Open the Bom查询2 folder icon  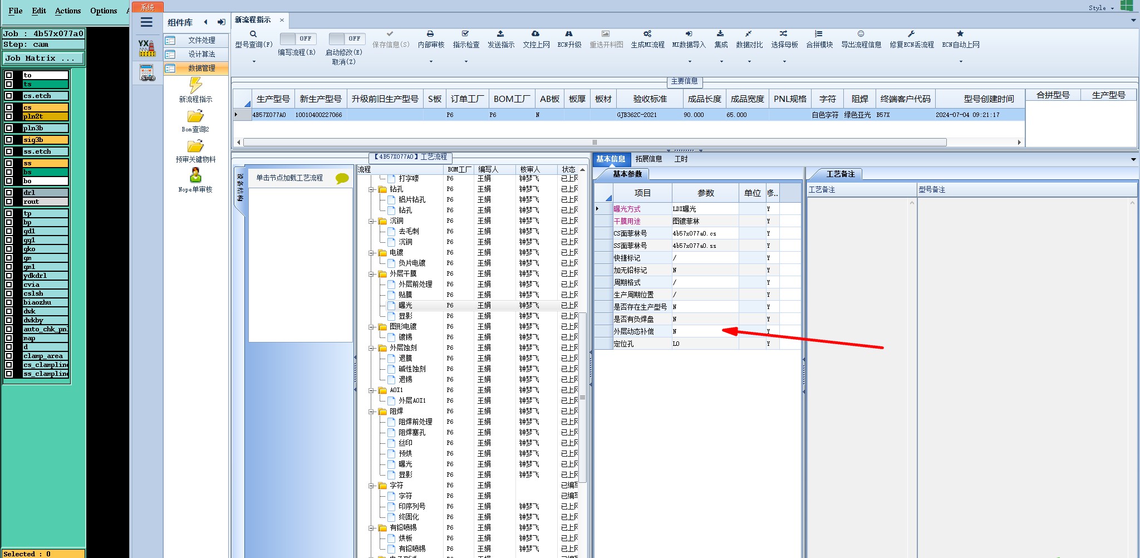[x=195, y=116]
